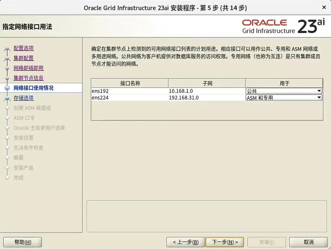
Task: Click the gray circle icon beside ASM 口令
Action: point(8,118)
